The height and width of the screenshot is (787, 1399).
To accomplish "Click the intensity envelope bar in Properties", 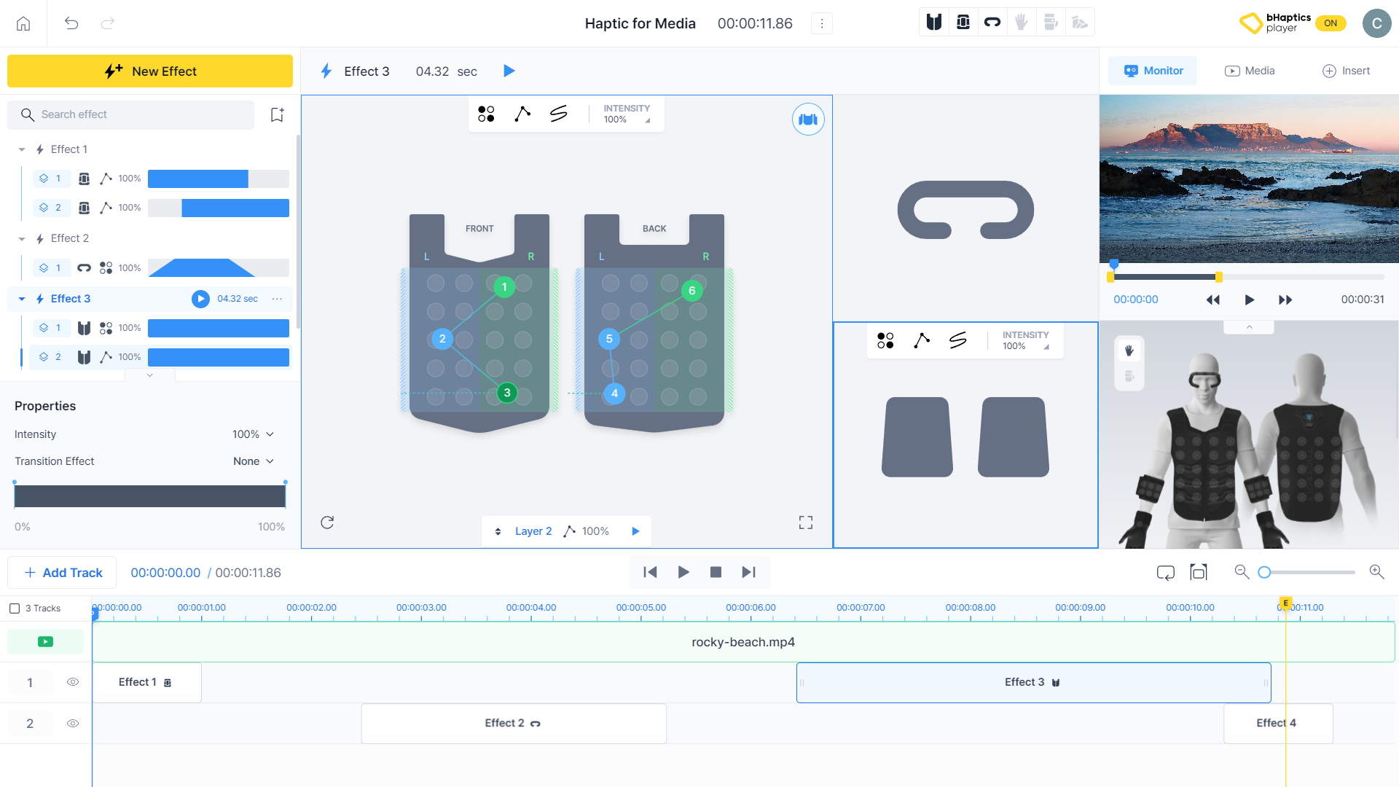I will [150, 496].
